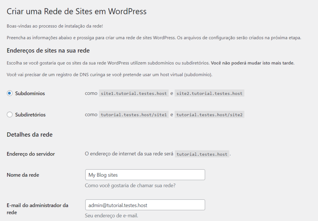This screenshot has width=318, height=221.
Task: Click the Subdomínios option label text
Action: click(30, 93)
